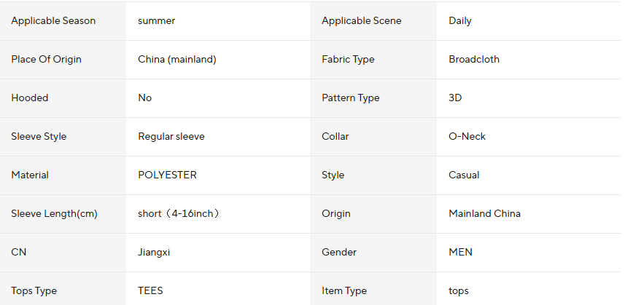Click the 'short（4-16inch）' value
Screen dimensions: 625x305
pos(179,214)
